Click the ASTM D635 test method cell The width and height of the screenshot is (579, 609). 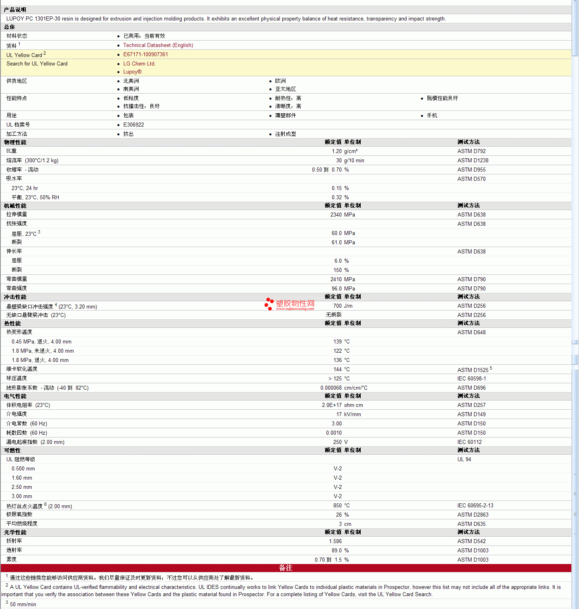pos(471,524)
